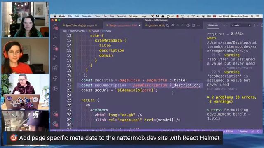The width and height of the screenshot is (264, 148).
Task: Open the Run menu
Action: pos(112,16)
